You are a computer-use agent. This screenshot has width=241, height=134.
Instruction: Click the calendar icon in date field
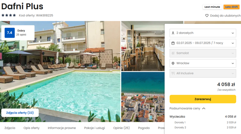pos(173,43)
